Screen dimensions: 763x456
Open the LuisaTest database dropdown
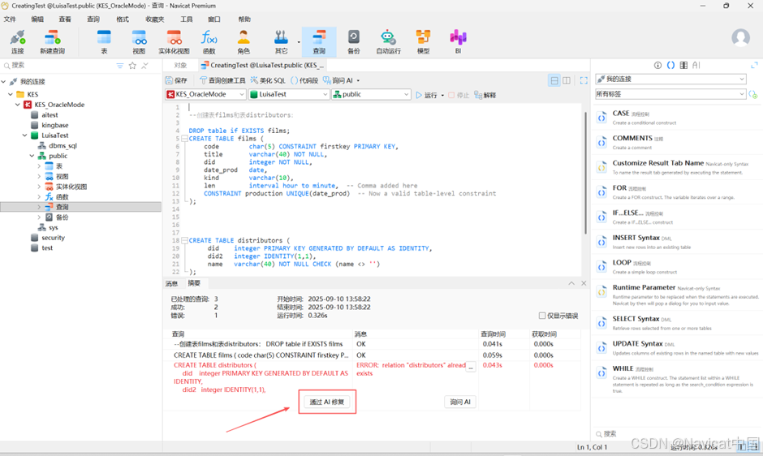tap(289, 94)
